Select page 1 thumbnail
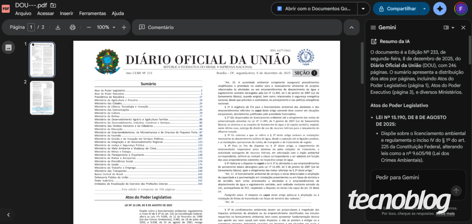472x224 pixels. coord(42,60)
